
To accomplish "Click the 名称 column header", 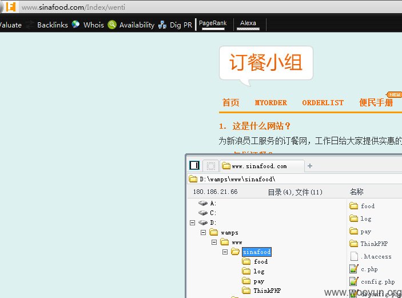I will click(x=356, y=192).
